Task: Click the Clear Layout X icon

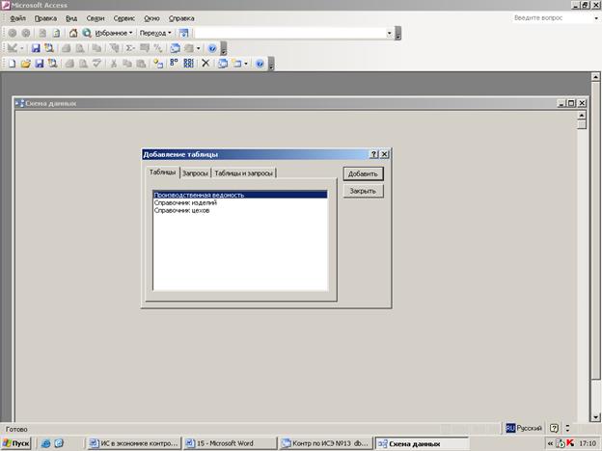Action: click(x=205, y=64)
